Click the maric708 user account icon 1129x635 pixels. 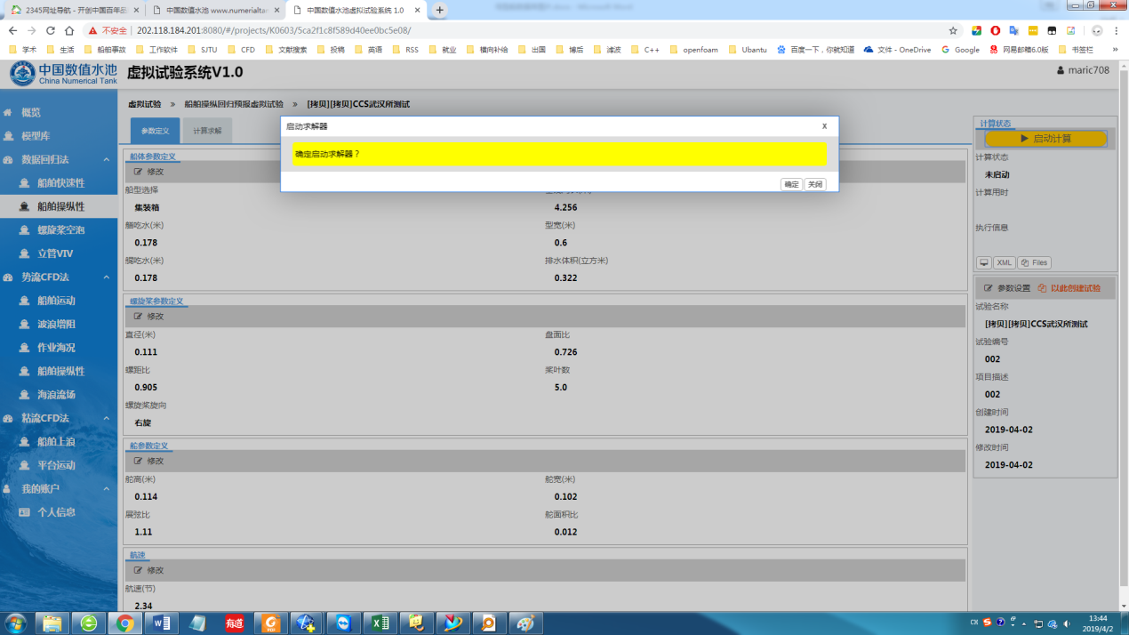pyautogui.click(x=1060, y=71)
